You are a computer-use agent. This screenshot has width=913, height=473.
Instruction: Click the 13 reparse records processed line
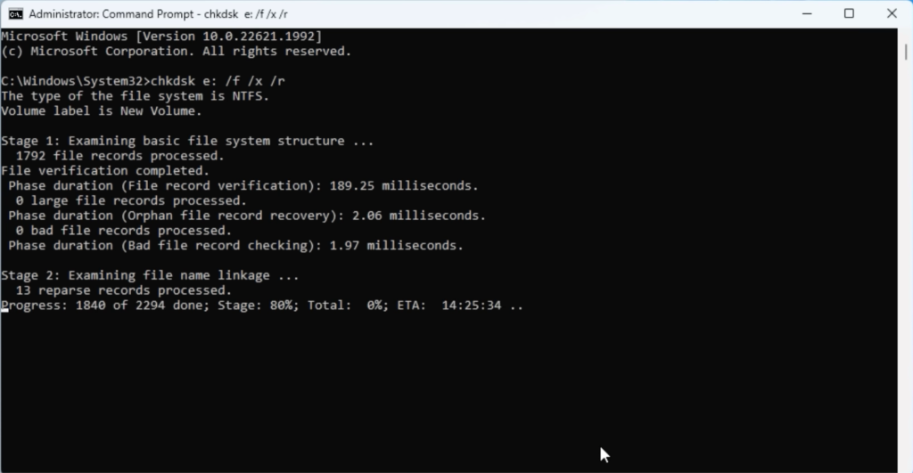(x=123, y=290)
